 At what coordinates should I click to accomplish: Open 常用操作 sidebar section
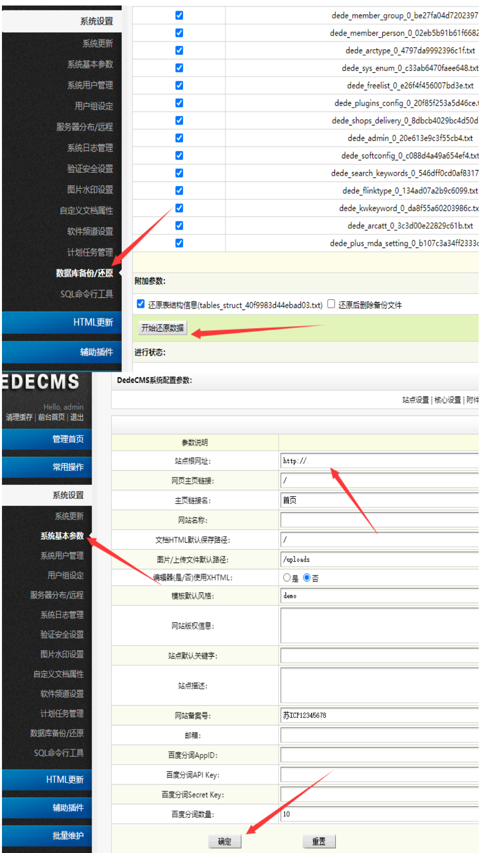point(68,467)
